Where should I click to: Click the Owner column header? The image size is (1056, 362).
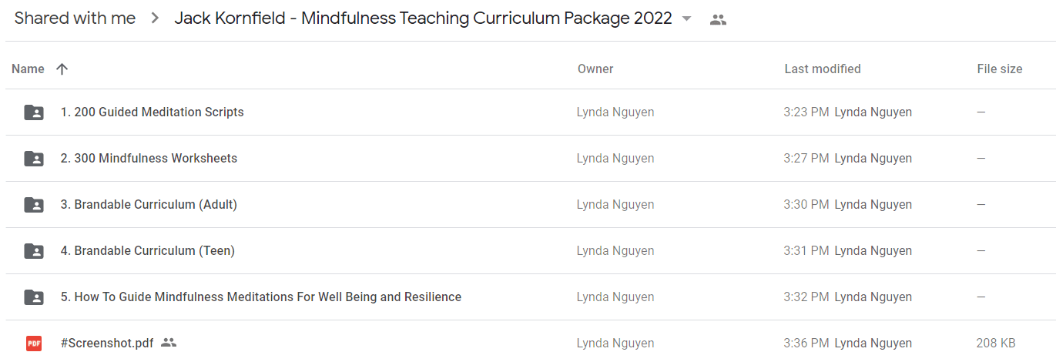tap(595, 69)
